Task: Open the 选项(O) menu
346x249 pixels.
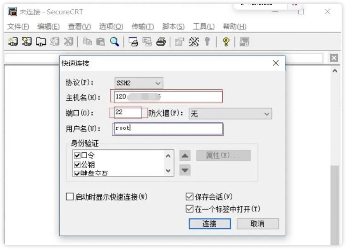Action: 111,27
